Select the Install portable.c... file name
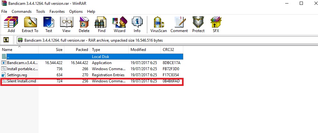 tap(22, 69)
